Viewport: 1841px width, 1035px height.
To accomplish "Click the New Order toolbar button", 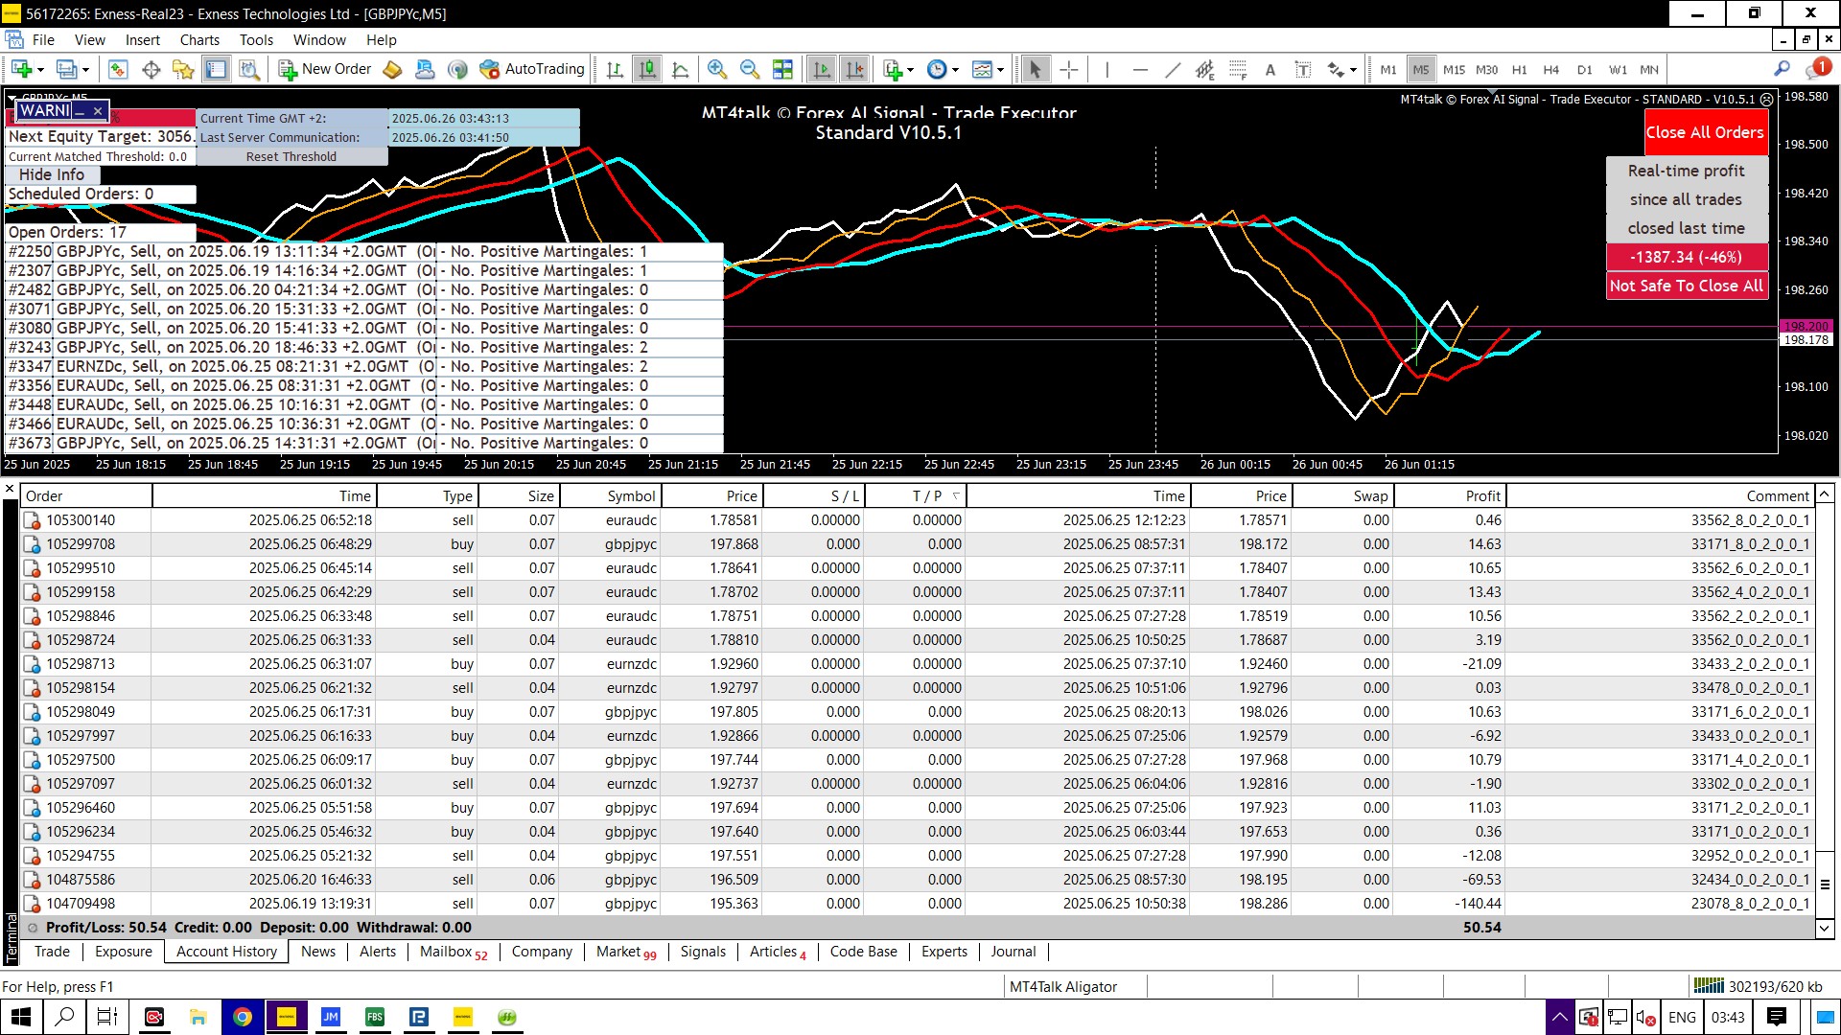I will (325, 69).
